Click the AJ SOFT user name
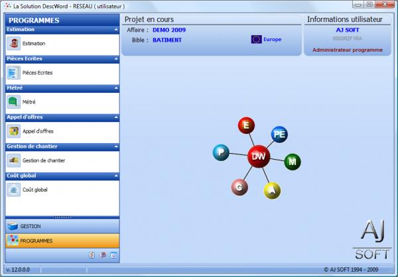The height and width of the screenshot is (277, 398). click(348, 30)
